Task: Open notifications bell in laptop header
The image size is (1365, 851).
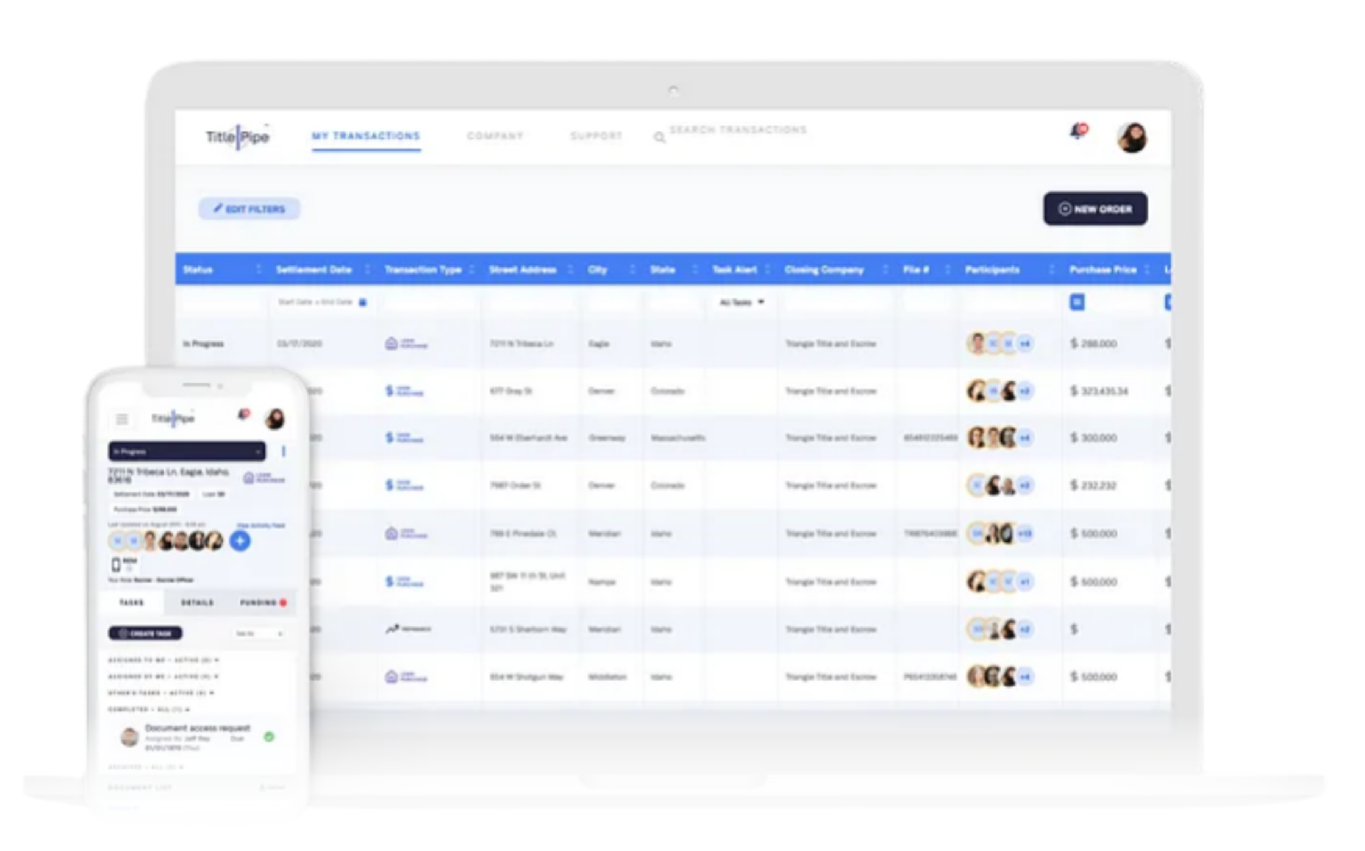Action: (x=1079, y=132)
